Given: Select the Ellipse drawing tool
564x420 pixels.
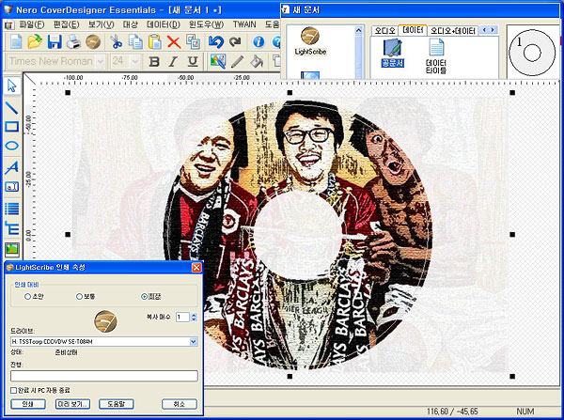Looking at the screenshot, I should point(12,146).
